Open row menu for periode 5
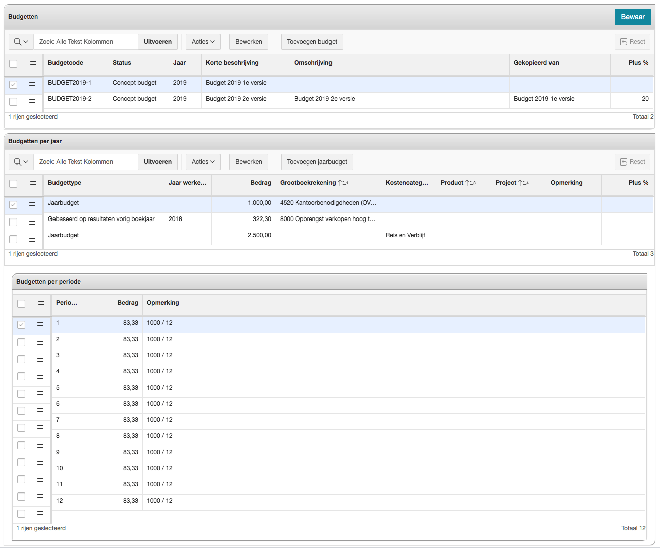 click(x=40, y=394)
